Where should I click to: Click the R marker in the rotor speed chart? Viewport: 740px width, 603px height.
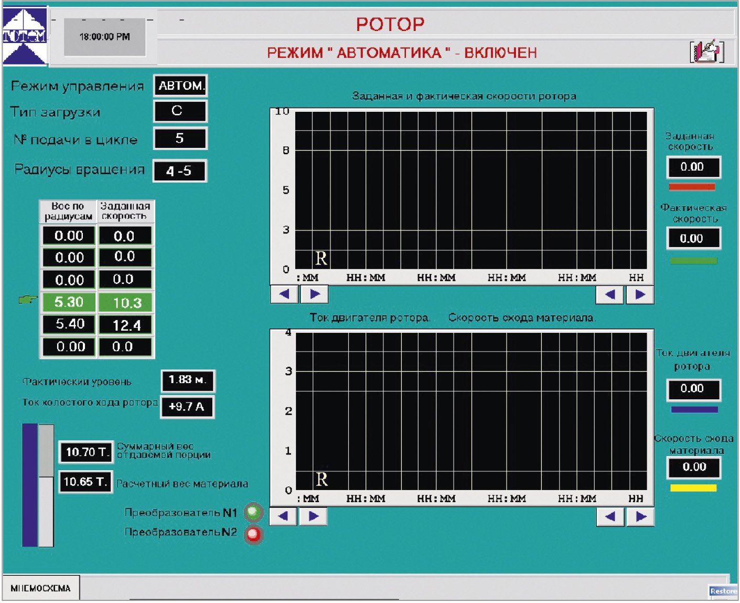[321, 258]
